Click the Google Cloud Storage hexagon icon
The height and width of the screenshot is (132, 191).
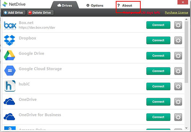click(10, 71)
